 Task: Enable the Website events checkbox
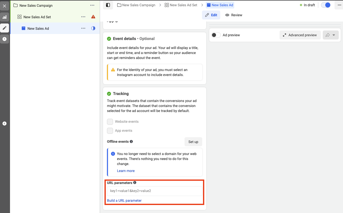click(x=110, y=122)
